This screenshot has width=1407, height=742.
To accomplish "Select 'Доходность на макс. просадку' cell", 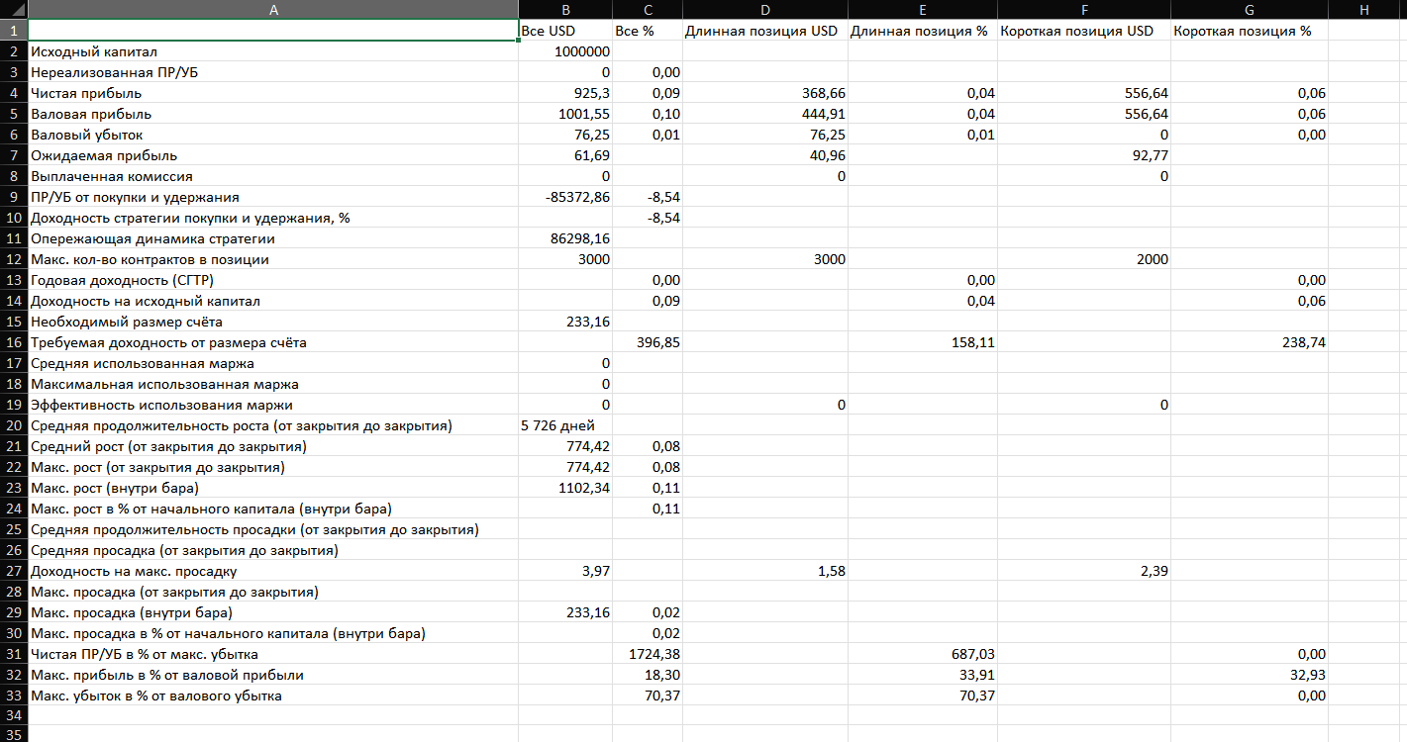I will pos(273,571).
